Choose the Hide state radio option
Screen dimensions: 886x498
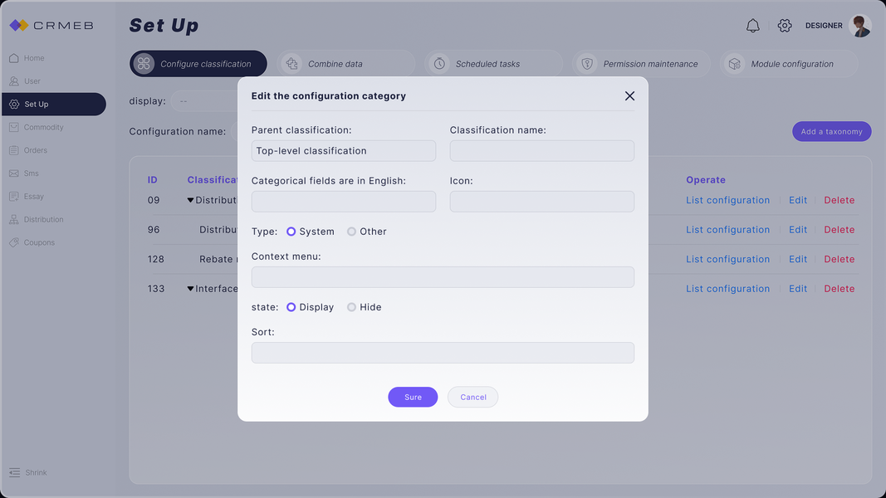(351, 307)
